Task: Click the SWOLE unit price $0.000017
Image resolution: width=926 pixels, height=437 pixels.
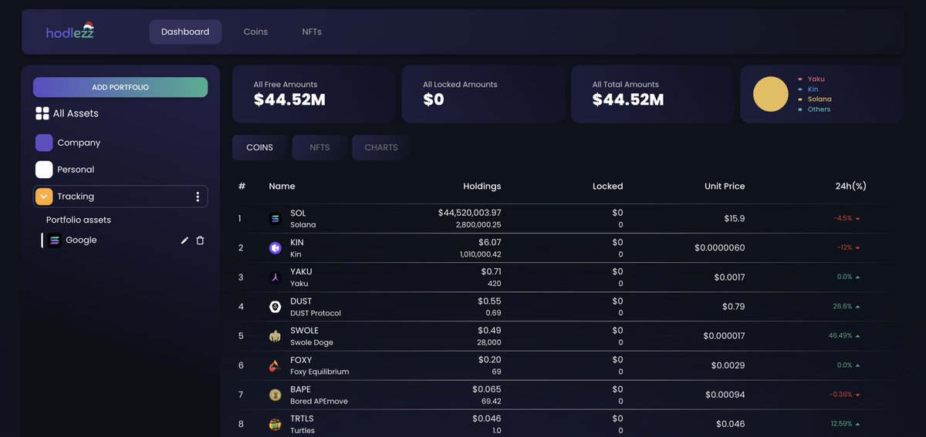Action: point(724,336)
